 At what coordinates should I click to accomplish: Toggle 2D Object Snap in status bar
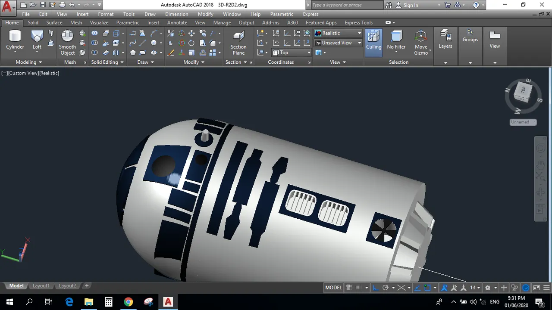coord(427,288)
